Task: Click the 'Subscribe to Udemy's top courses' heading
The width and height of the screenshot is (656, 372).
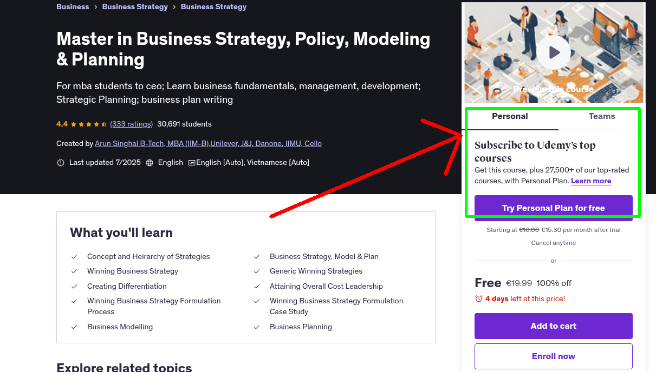Action: pyautogui.click(x=535, y=151)
